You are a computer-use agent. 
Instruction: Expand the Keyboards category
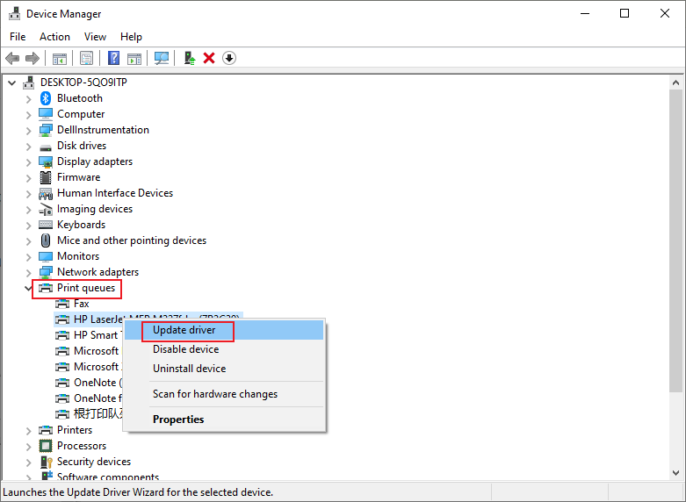pos(29,226)
